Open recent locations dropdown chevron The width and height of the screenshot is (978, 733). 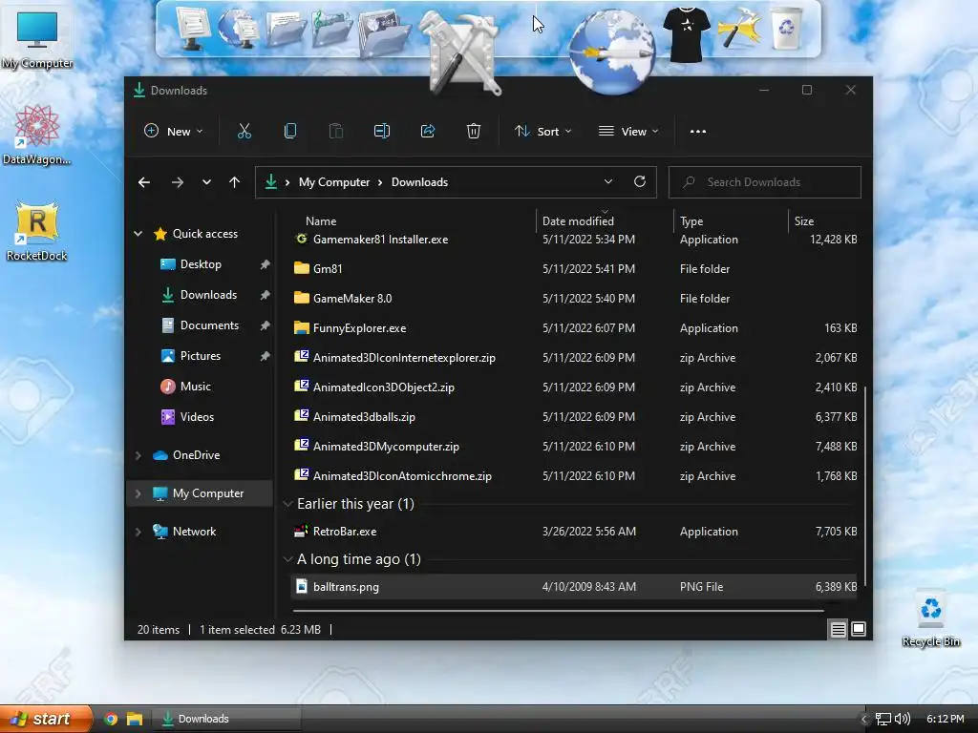click(x=206, y=182)
